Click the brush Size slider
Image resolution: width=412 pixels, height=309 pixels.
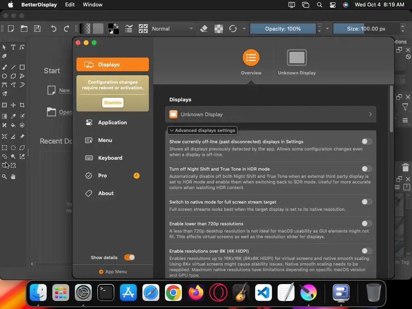(x=366, y=29)
